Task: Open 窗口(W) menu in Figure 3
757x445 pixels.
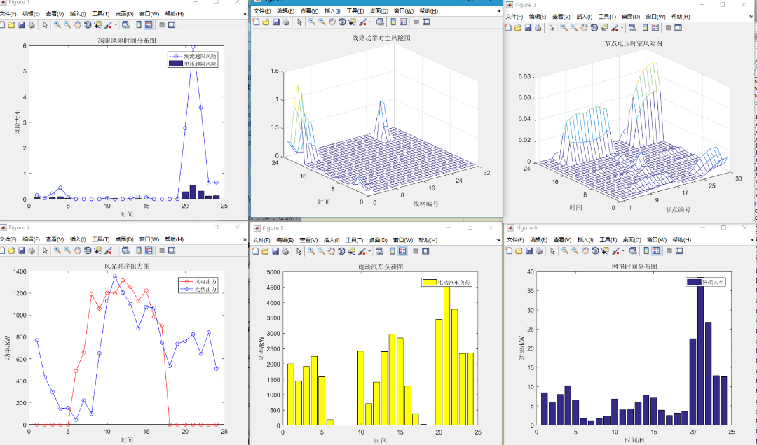Action: tap(655, 16)
